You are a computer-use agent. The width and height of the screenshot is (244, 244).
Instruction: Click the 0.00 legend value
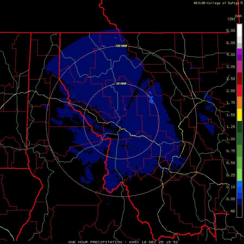(x=231, y=199)
